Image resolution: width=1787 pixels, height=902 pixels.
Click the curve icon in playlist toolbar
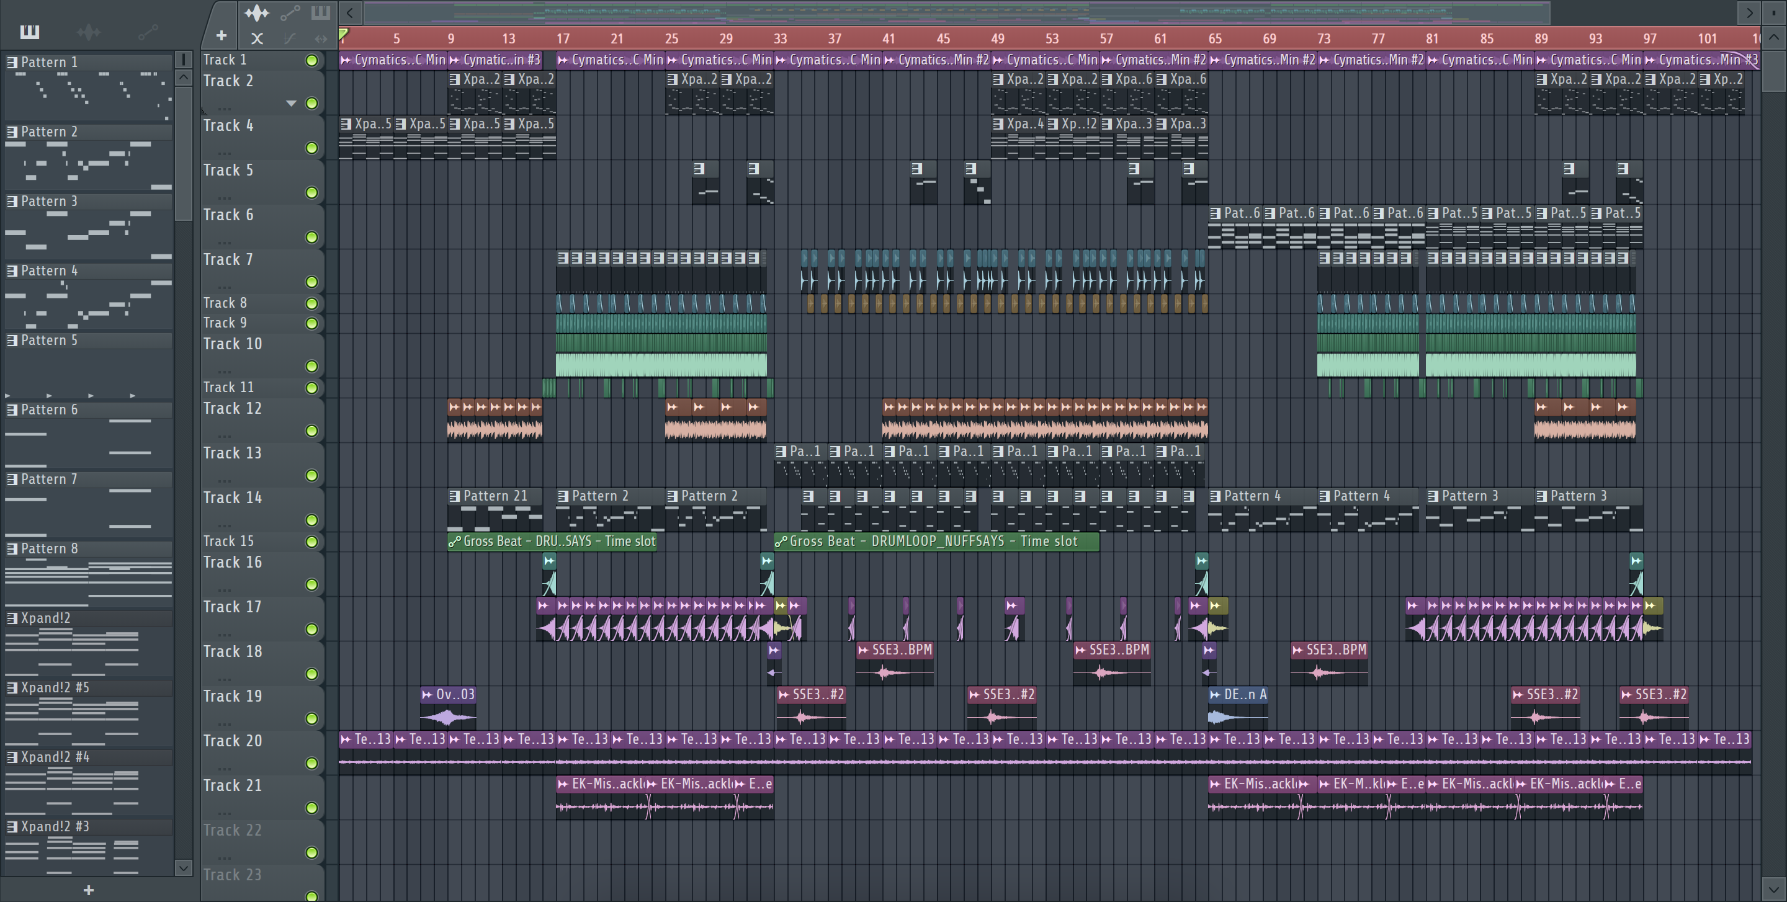[290, 39]
